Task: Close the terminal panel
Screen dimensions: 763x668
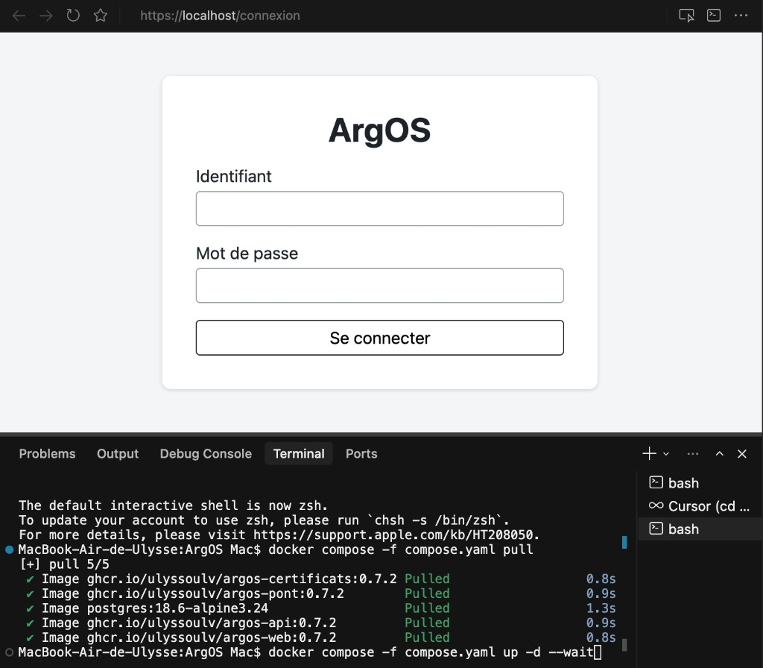Action: pyautogui.click(x=741, y=454)
